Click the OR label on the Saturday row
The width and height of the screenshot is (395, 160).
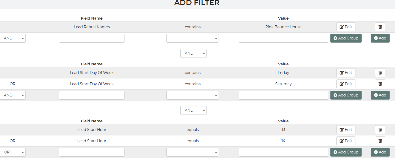(13, 84)
